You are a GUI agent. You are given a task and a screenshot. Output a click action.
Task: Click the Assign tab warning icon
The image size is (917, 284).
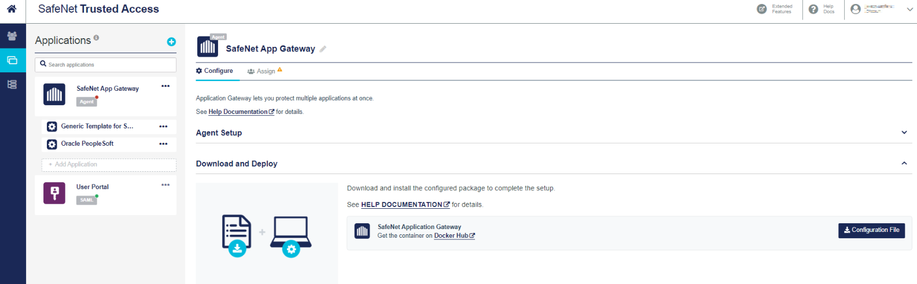pyautogui.click(x=280, y=69)
